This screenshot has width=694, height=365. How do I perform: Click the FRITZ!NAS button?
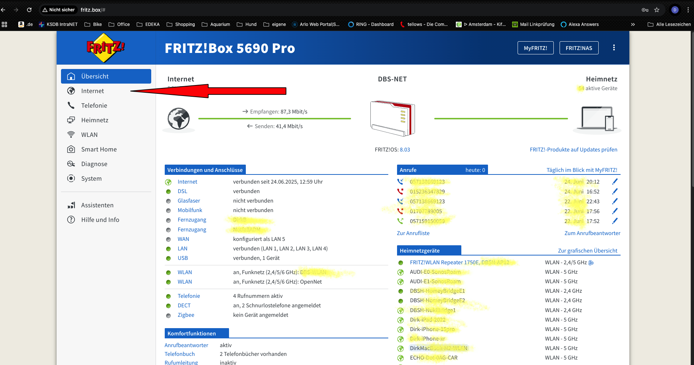coord(579,48)
